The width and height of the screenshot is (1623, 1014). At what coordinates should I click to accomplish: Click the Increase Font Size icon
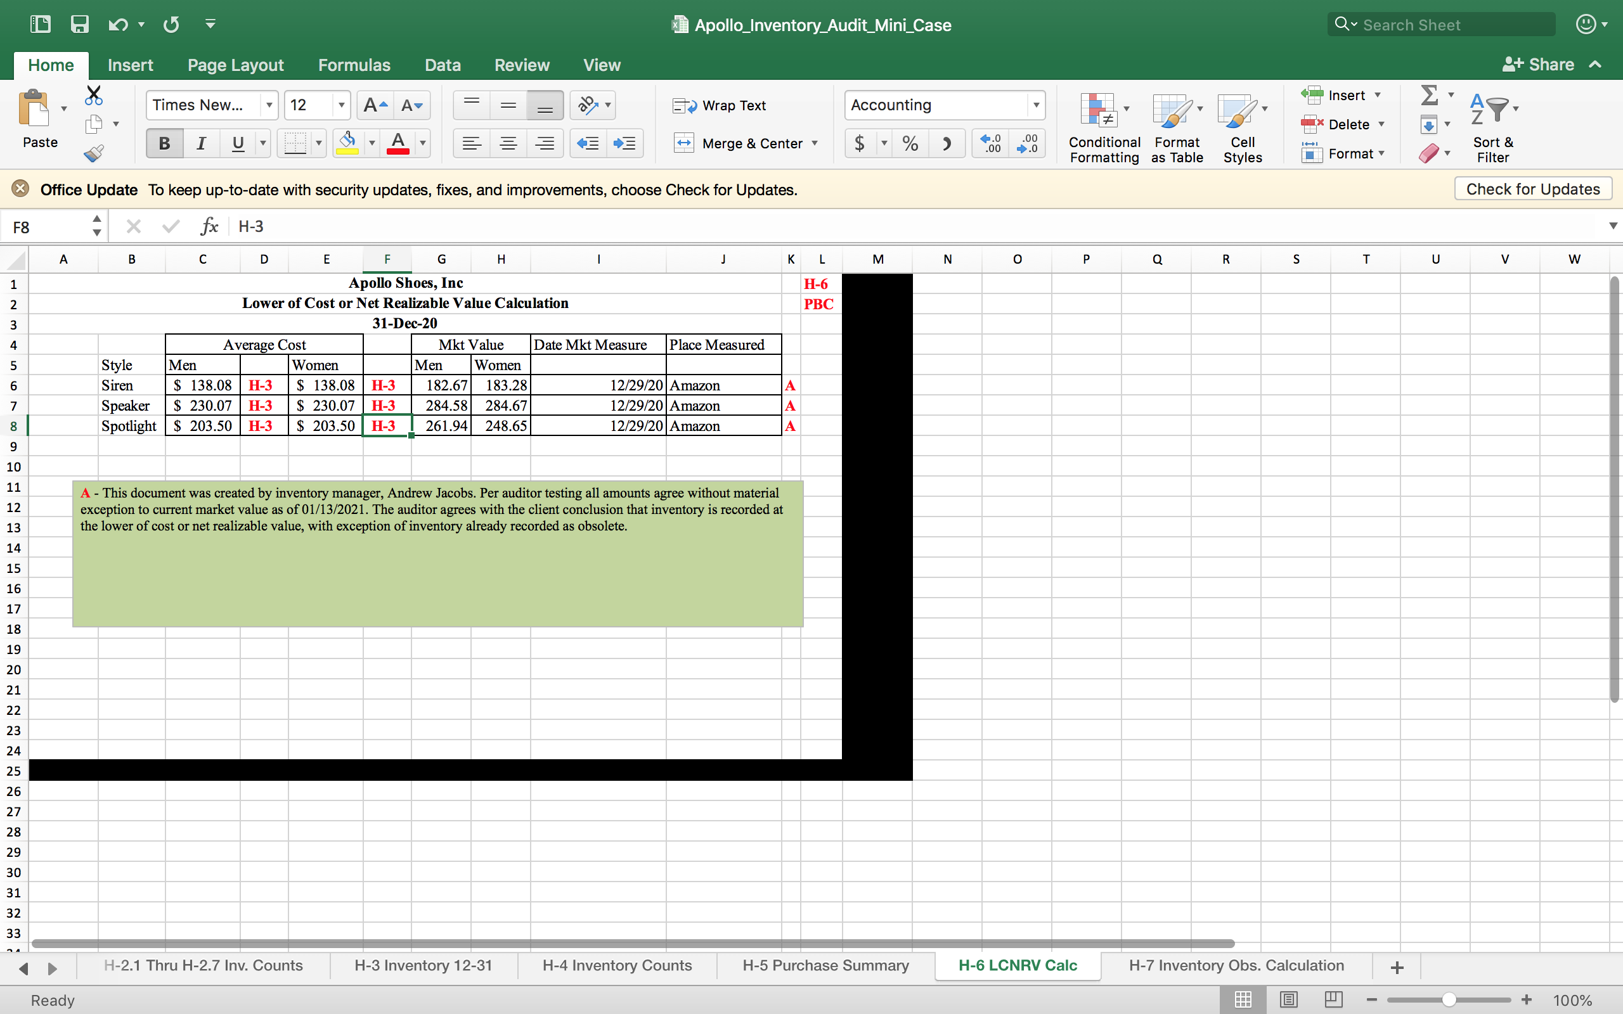click(374, 105)
